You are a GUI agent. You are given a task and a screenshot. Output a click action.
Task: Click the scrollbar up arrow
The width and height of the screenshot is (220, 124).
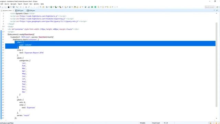217,13
